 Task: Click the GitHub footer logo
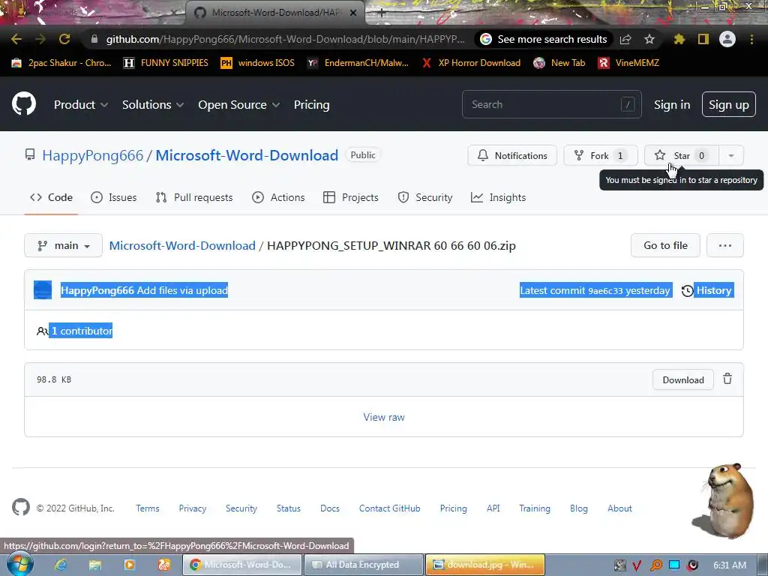point(20,508)
